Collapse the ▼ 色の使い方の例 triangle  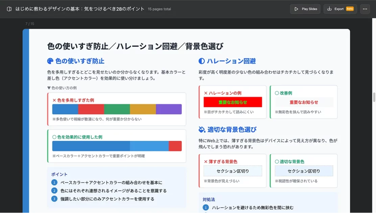(49, 88)
